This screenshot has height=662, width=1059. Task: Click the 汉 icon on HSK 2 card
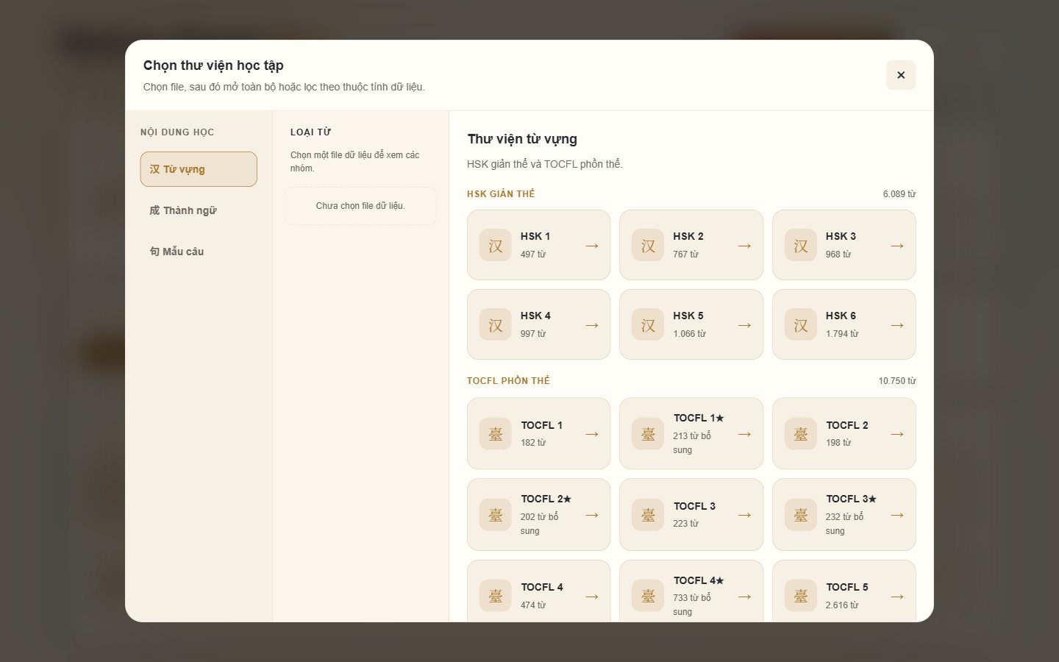[648, 246]
